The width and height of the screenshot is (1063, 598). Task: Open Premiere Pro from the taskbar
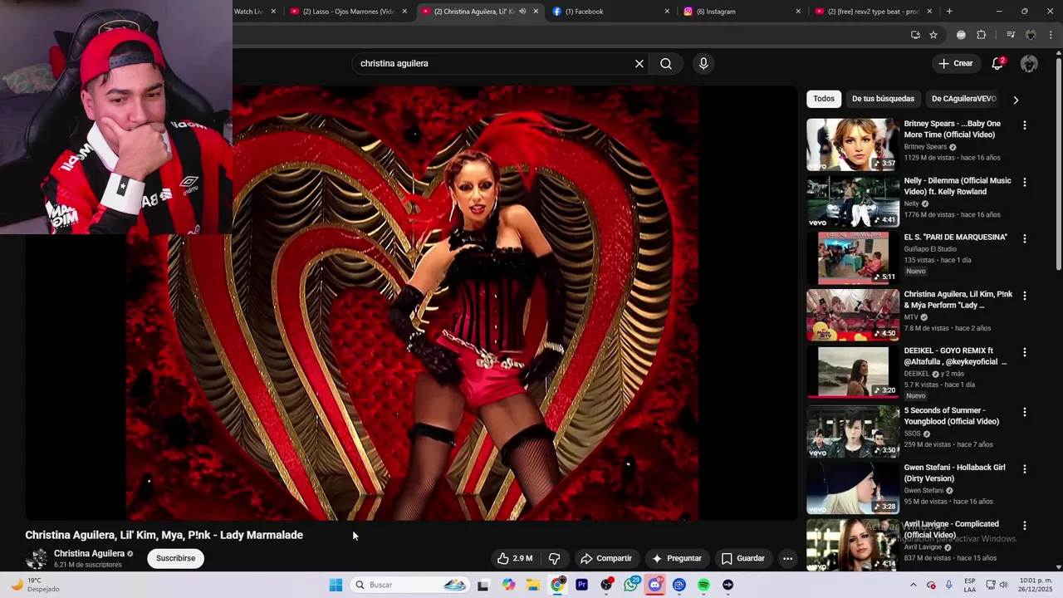(582, 585)
